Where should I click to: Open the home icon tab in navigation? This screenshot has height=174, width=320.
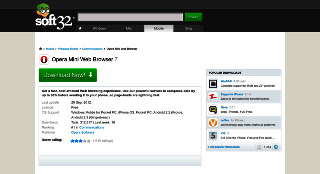(80, 28)
